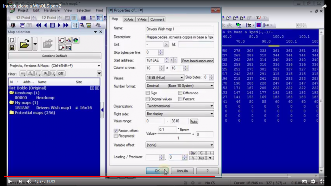Click the volume speaker icon

[x=29, y=181]
